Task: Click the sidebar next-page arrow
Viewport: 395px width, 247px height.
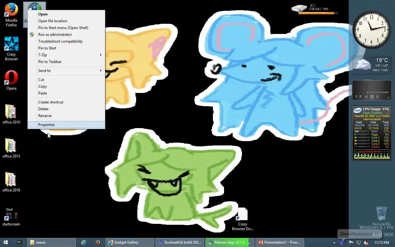Action: (382, 5)
